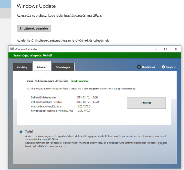Click the Számítógép állapota: Védett banner text
This screenshot has width=184, height=170.
(x=33, y=55)
